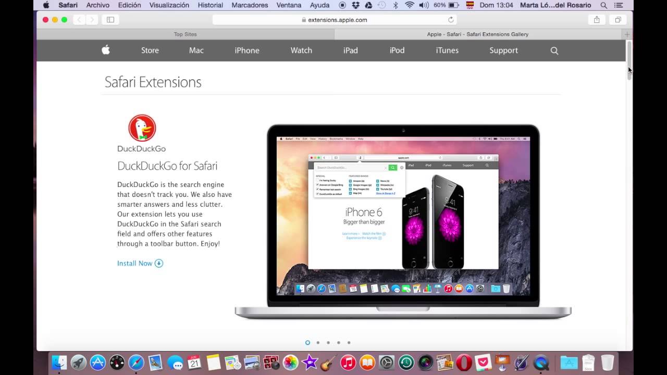
Task: Toggle the Safari sidebar button
Action: (x=110, y=20)
